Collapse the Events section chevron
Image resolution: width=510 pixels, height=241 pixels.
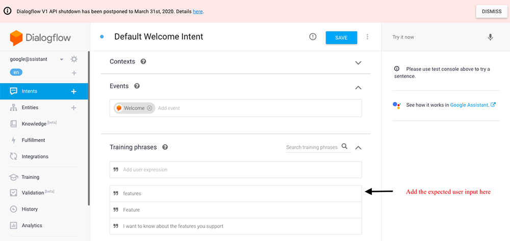358,87
